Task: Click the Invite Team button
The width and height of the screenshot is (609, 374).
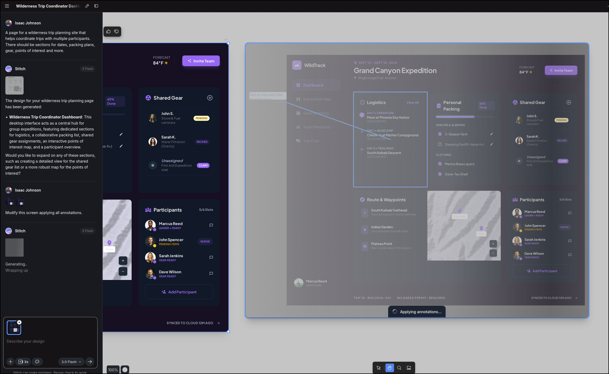Action: click(x=201, y=61)
